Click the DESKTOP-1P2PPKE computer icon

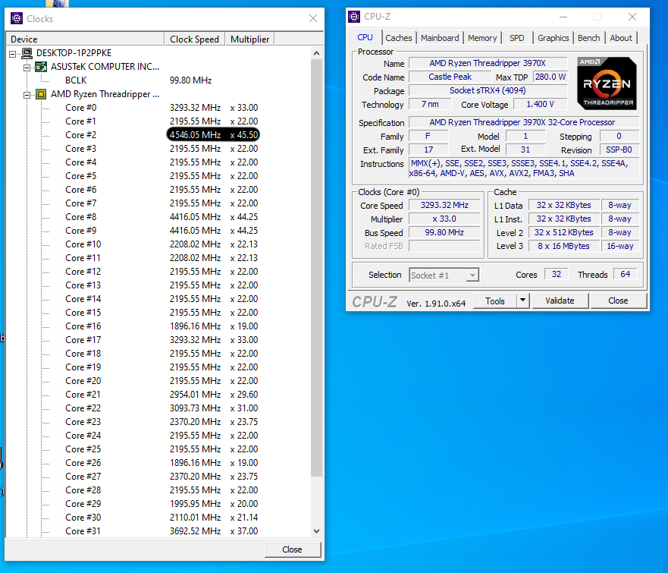coord(27,53)
